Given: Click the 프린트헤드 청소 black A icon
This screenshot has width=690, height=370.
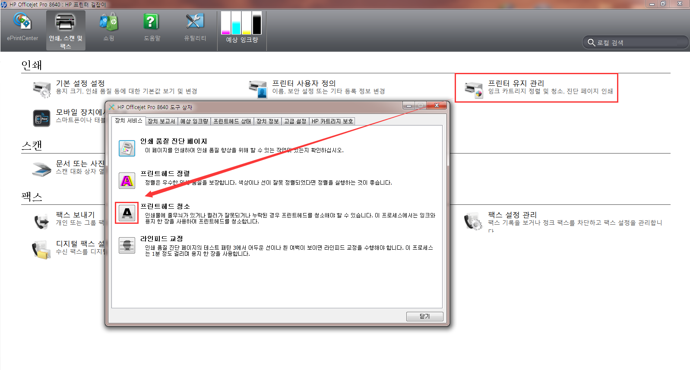Looking at the screenshot, I should coord(127,213).
